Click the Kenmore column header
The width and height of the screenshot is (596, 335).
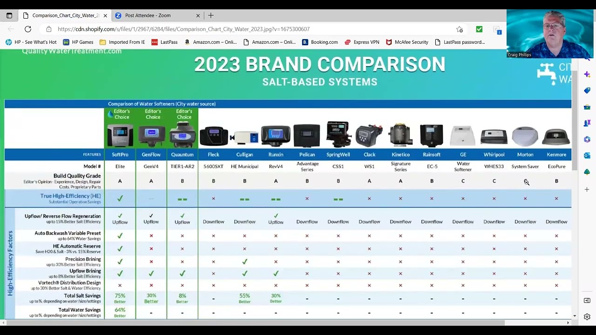pyautogui.click(x=556, y=154)
